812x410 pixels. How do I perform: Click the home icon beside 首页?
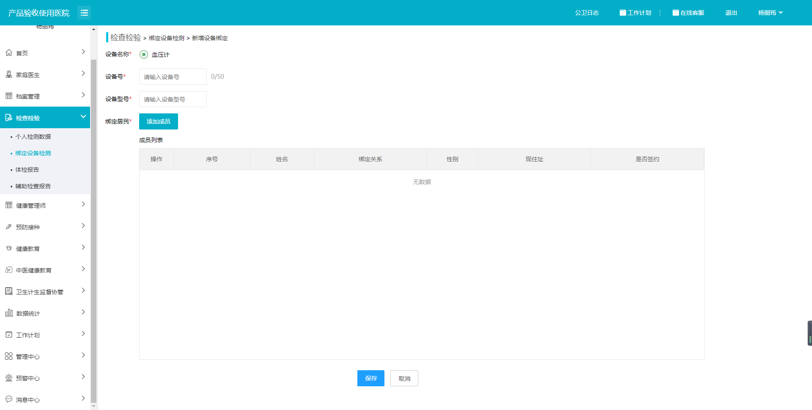[x=9, y=53]
